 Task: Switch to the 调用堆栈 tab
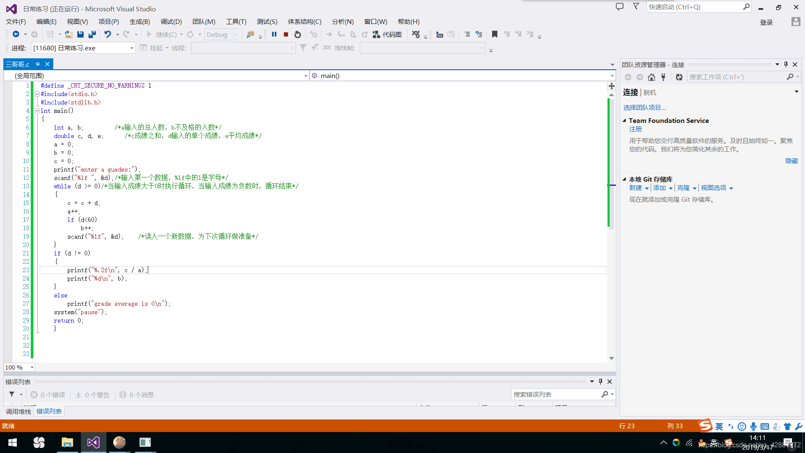tap(18, 411)
